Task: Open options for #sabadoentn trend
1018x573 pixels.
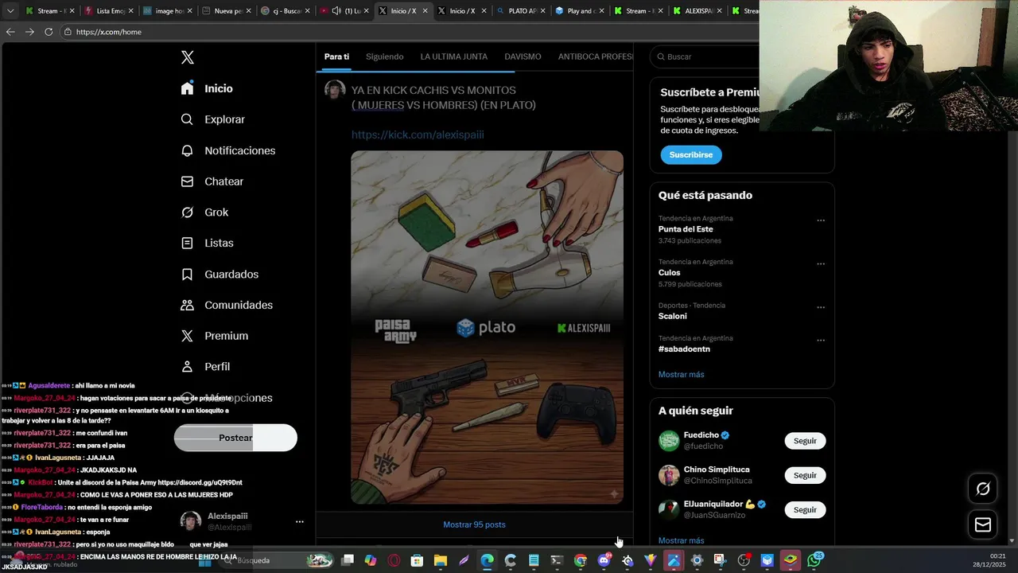Action: (x=821, y=341)
